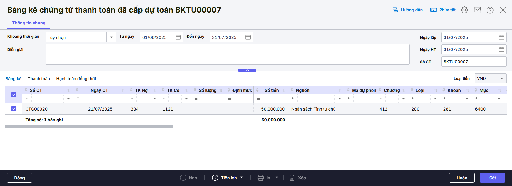
Task: Click the Cất save button
Action: coord(492,178)
